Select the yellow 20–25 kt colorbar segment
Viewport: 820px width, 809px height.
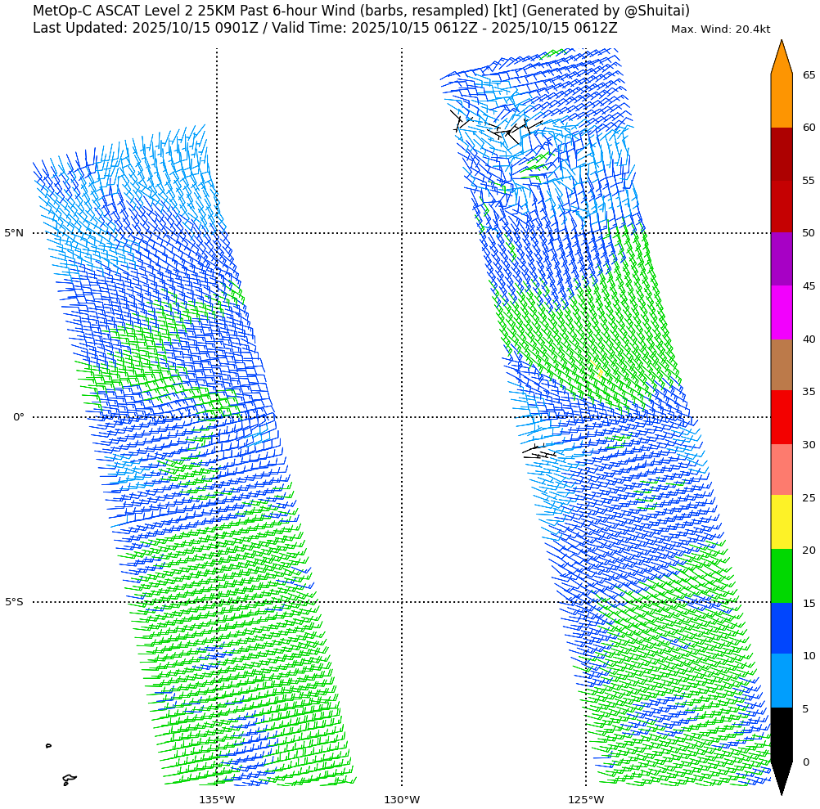tap(782, 522)
